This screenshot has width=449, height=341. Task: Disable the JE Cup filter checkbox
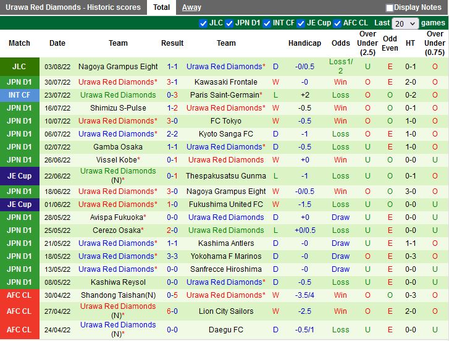pos(301,23)
